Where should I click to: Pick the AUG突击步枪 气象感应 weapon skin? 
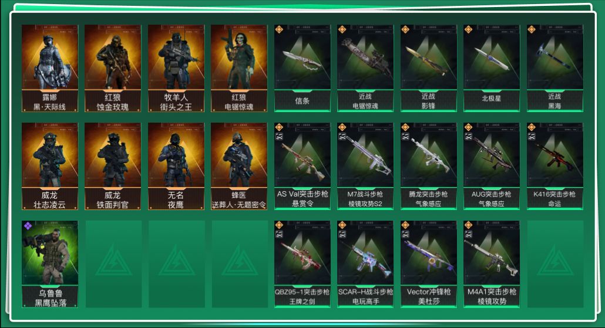point(492,166)
